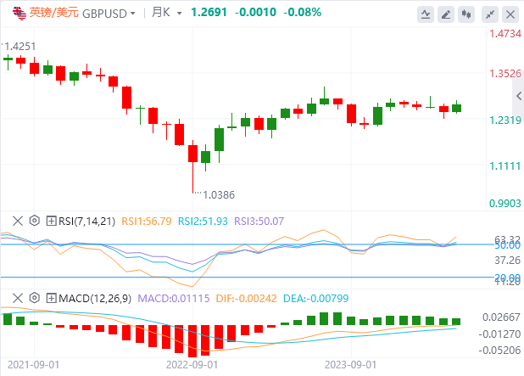
Task: Click the current price 1.2691
Action: [209, 13]
